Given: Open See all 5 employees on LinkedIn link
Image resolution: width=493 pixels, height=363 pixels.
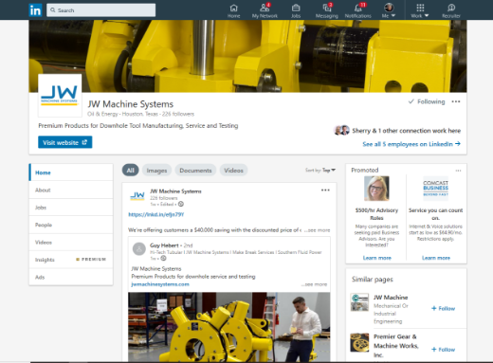Looking at the screenshot, I should pos(411,144).
